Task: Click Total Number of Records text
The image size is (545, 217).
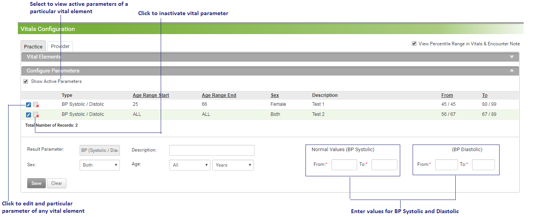Action: point(52,126)
